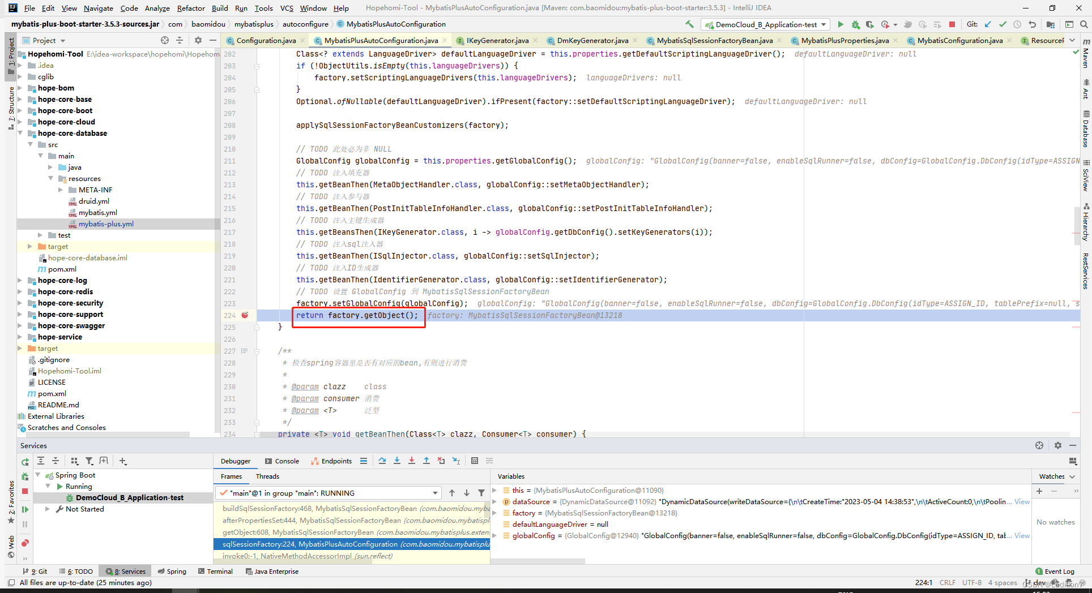
Task: Open the thread selector dropdown showing main RUNNING
Action: tap(328, 493)
